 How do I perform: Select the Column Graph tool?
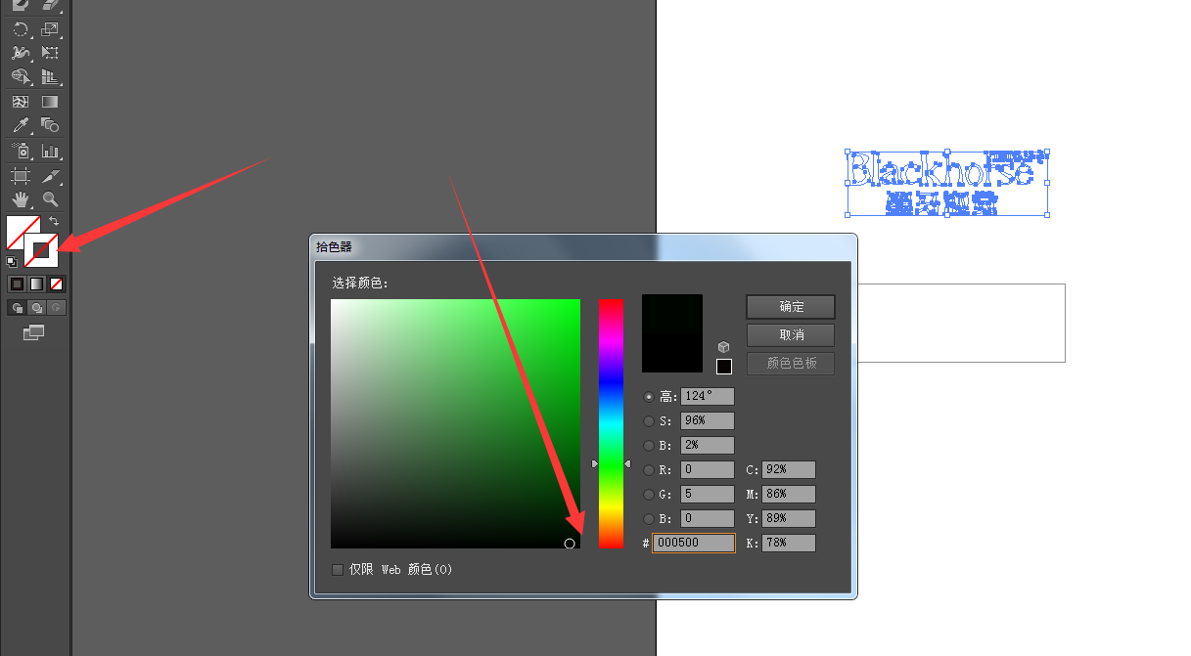(50, 151)
